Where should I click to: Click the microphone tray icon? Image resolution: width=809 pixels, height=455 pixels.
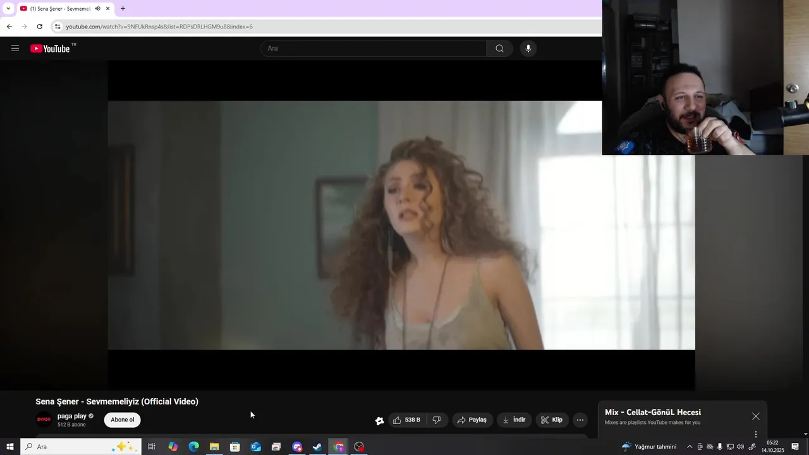coord(720,447)
